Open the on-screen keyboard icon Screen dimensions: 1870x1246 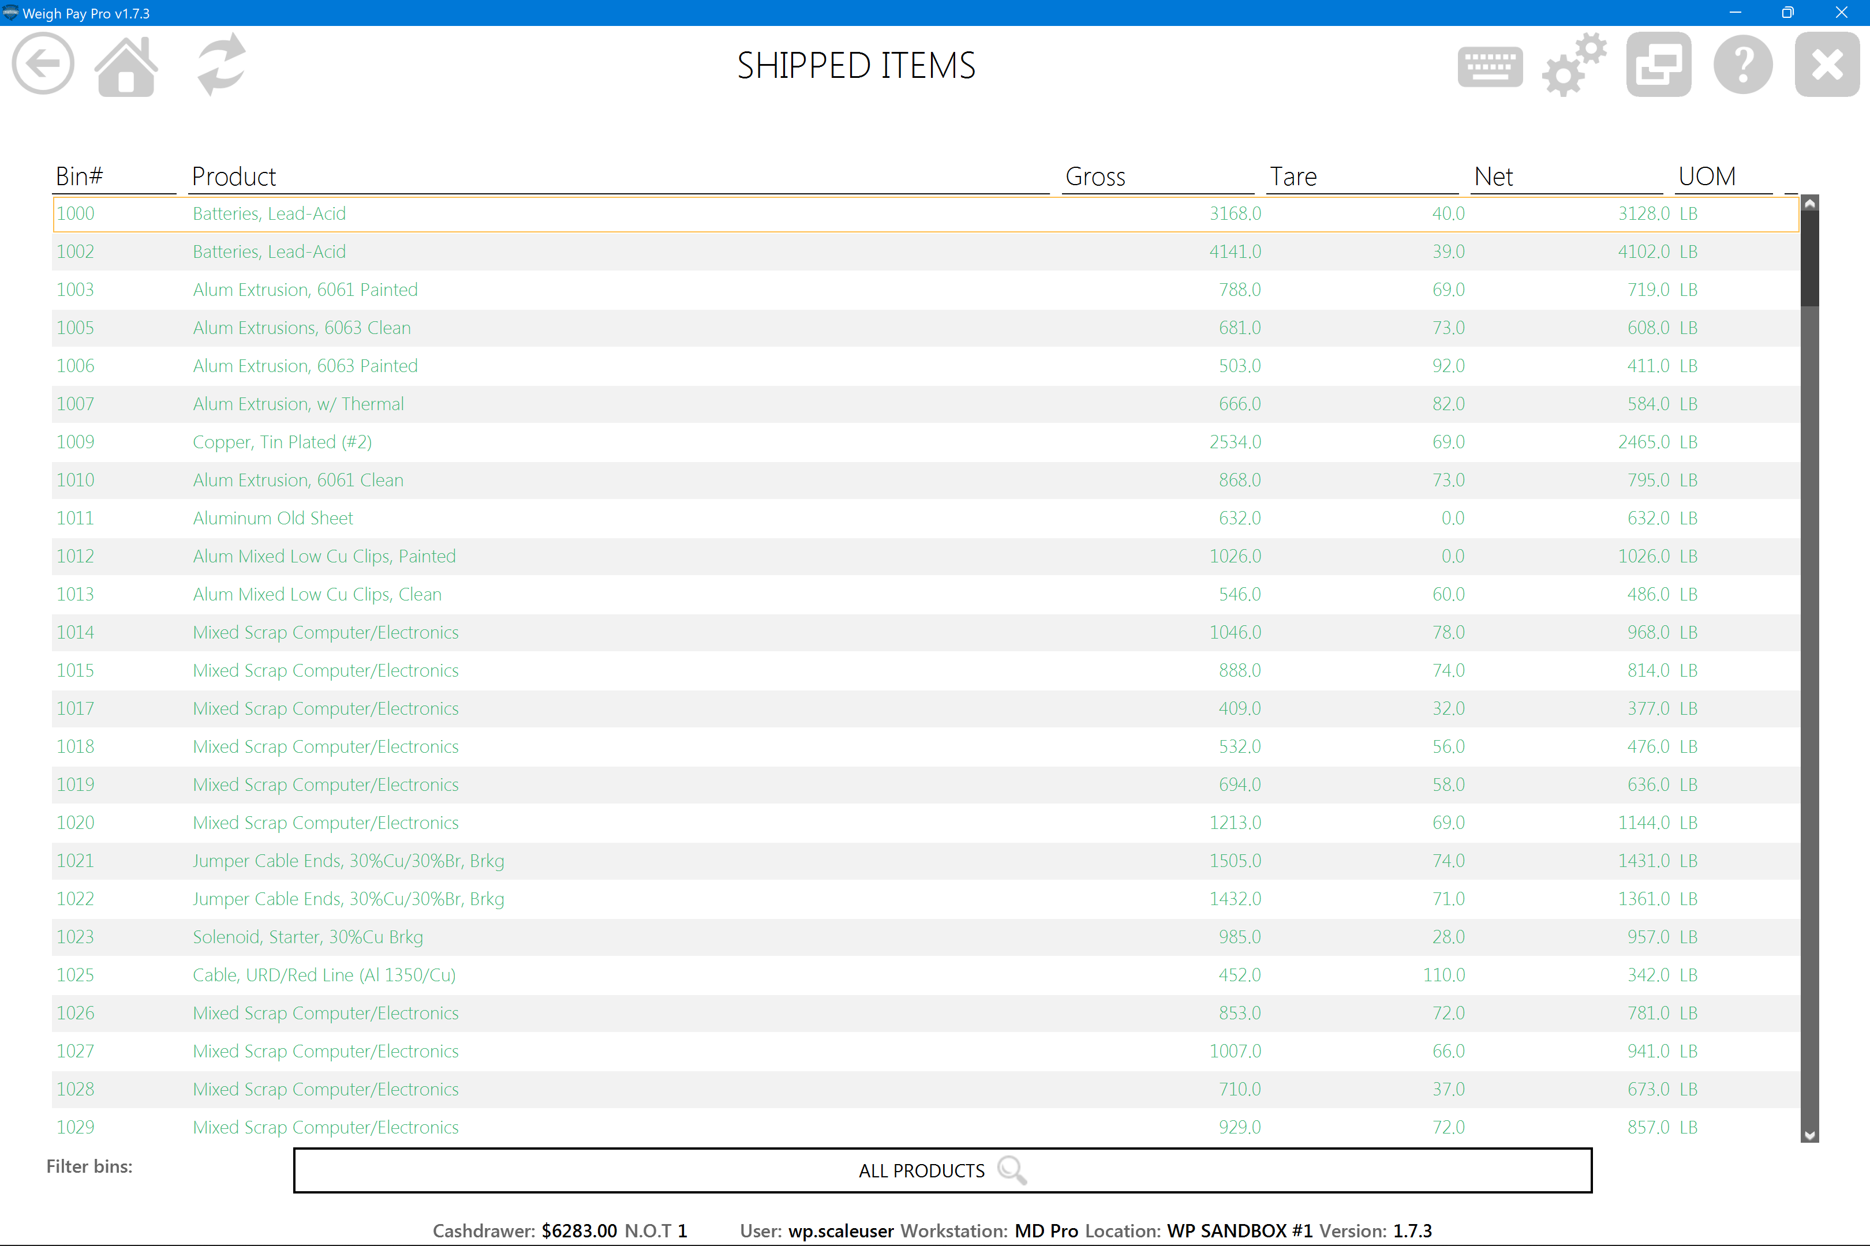click(x=1490, y=66)
